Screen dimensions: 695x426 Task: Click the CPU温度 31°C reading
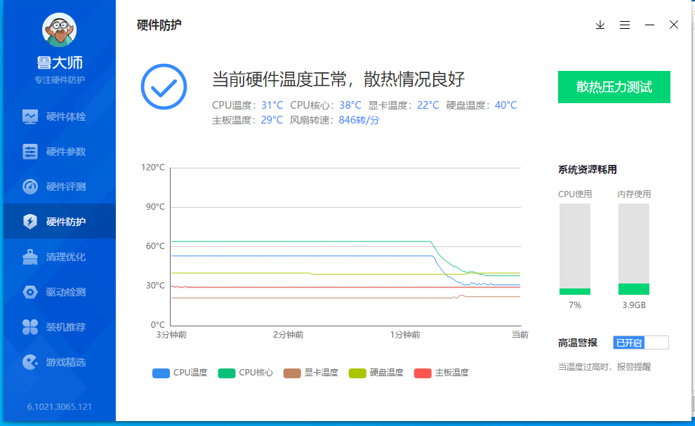click(247, 105)
